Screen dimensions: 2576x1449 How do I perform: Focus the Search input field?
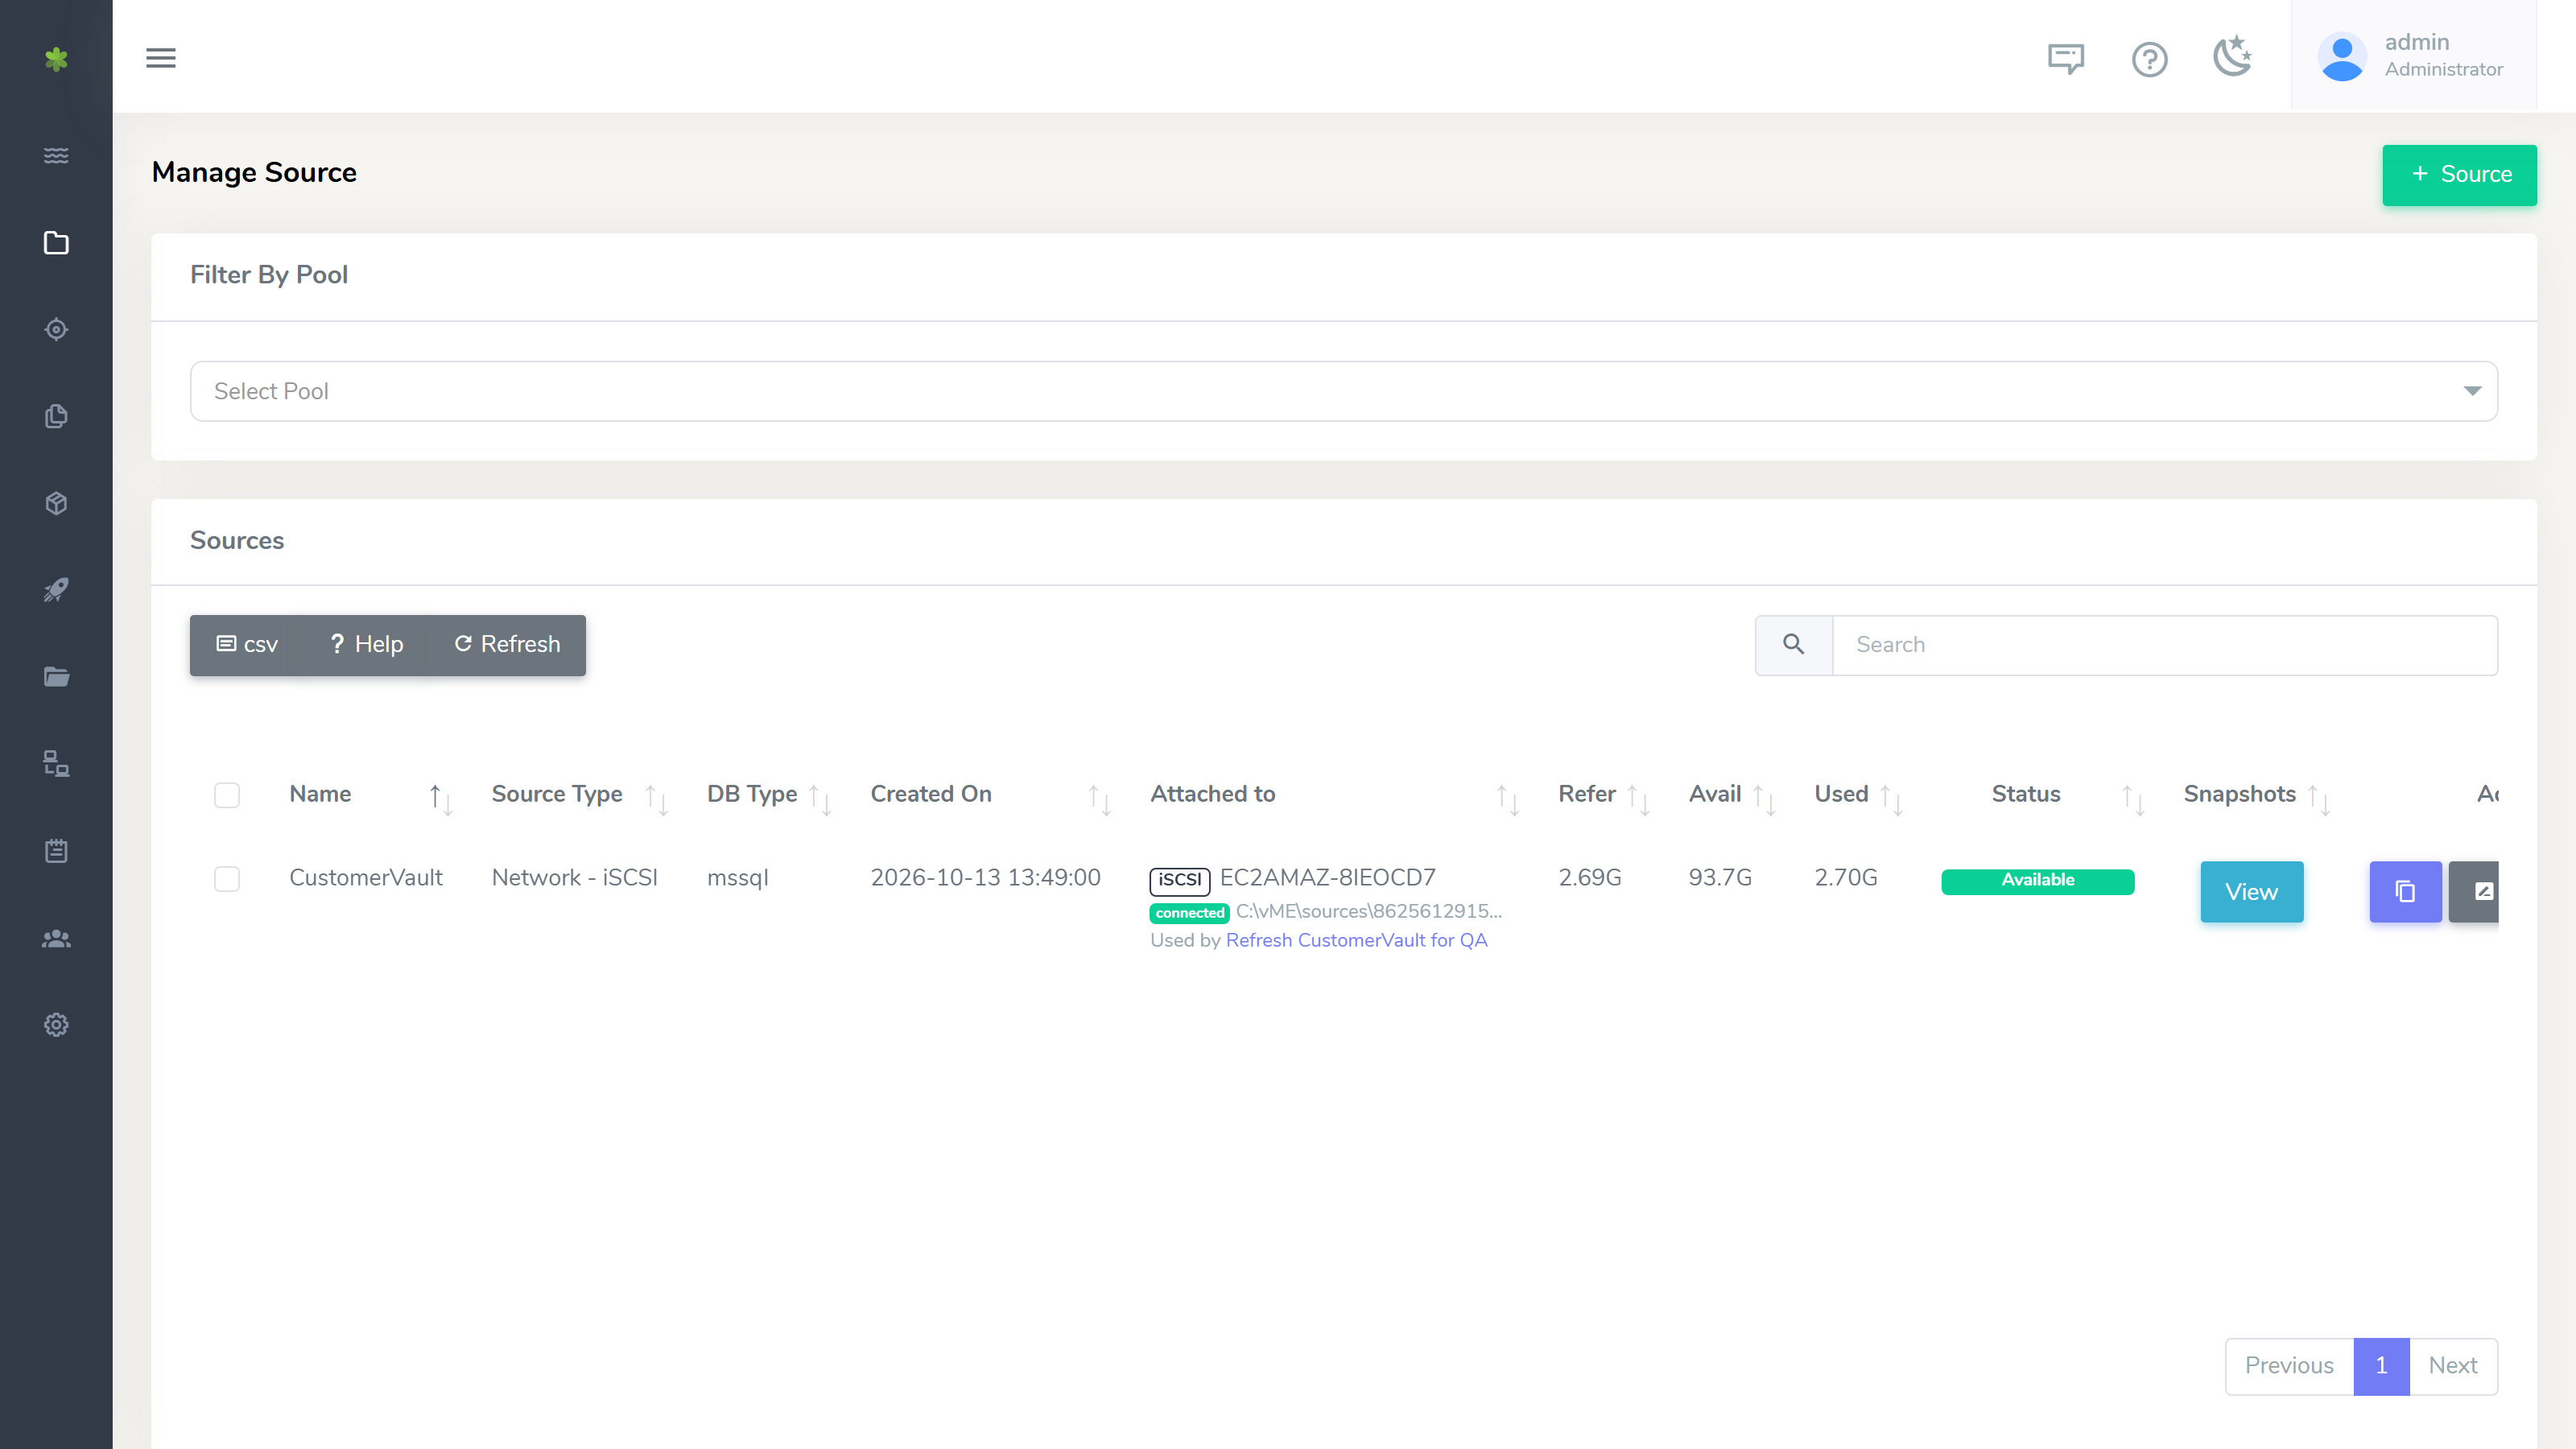click(2165, 645)
